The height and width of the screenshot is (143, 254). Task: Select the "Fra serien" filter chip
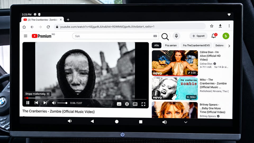171,45
